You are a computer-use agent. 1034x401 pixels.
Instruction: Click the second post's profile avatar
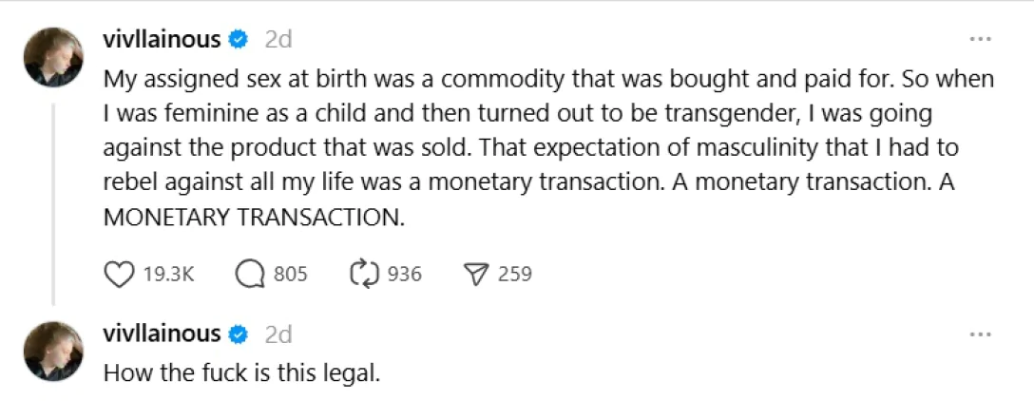pos(53,353)
